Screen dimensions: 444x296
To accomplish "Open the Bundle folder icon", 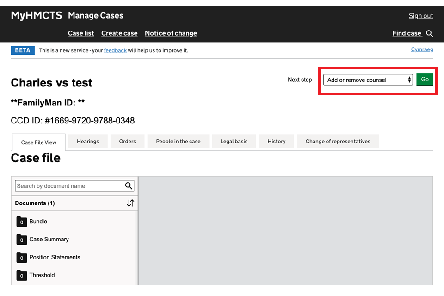I will [21, 222].
